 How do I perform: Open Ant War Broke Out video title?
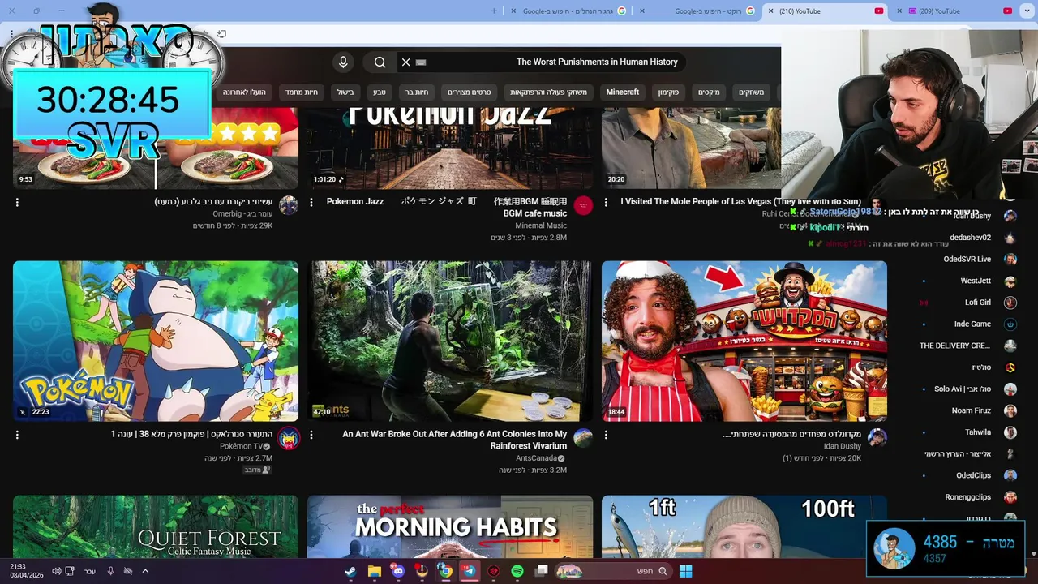[455, 440]
